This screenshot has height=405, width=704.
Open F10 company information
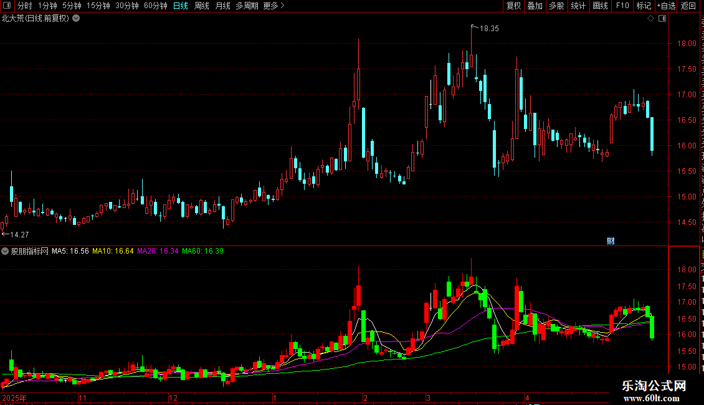pos(622,6)
